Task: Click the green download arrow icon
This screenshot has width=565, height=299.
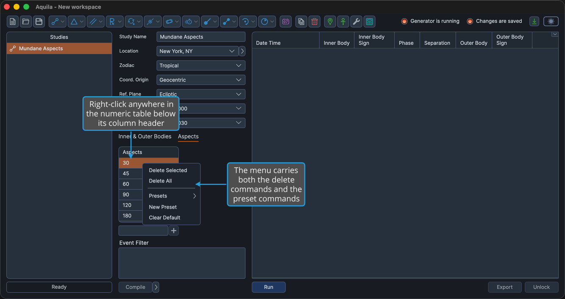Action: (535, 22)
